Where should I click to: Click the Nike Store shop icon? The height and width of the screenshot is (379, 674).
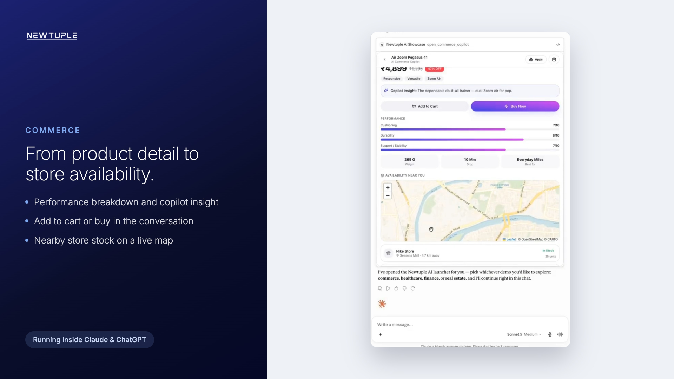click(x=389, y=253)
